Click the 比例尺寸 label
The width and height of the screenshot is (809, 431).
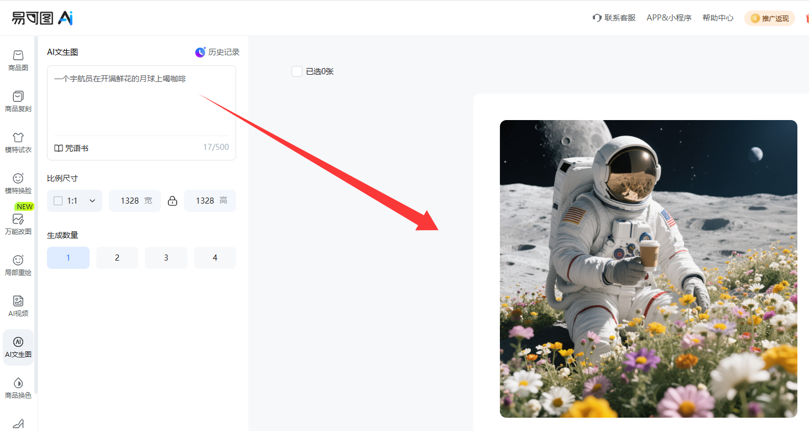62,178
